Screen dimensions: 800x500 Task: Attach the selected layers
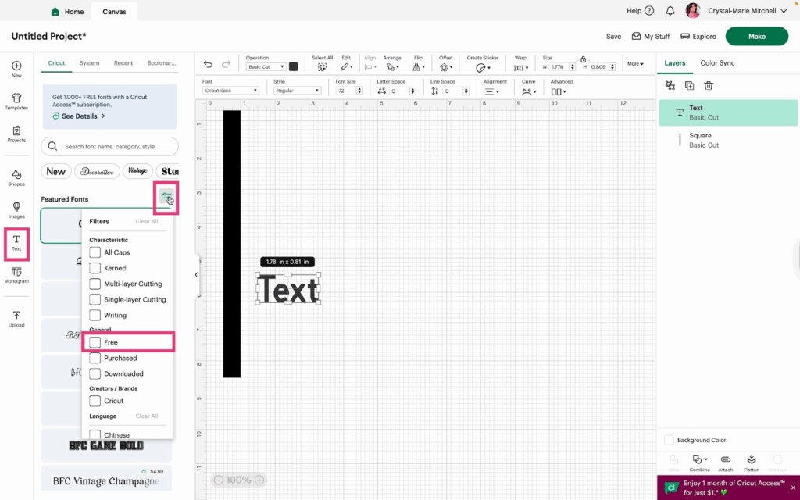pos(726,463)
